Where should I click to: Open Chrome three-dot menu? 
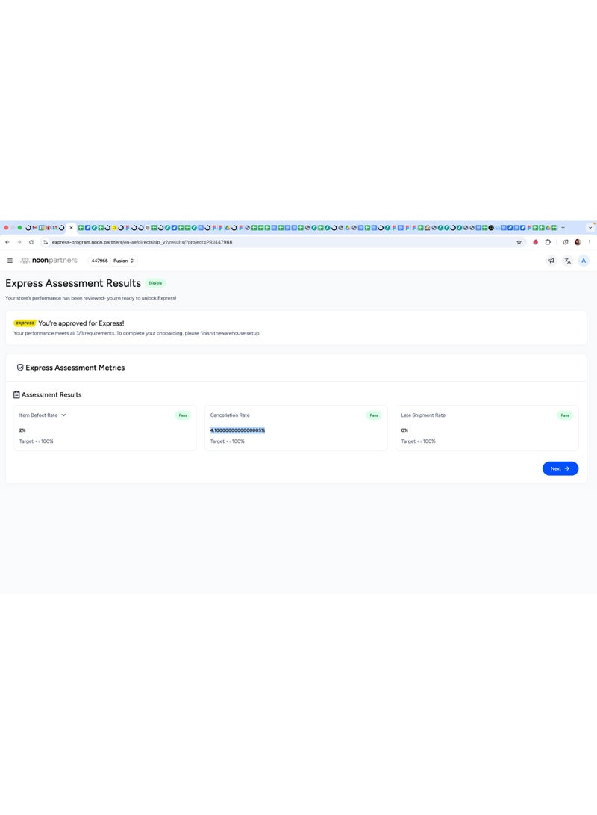590,242
